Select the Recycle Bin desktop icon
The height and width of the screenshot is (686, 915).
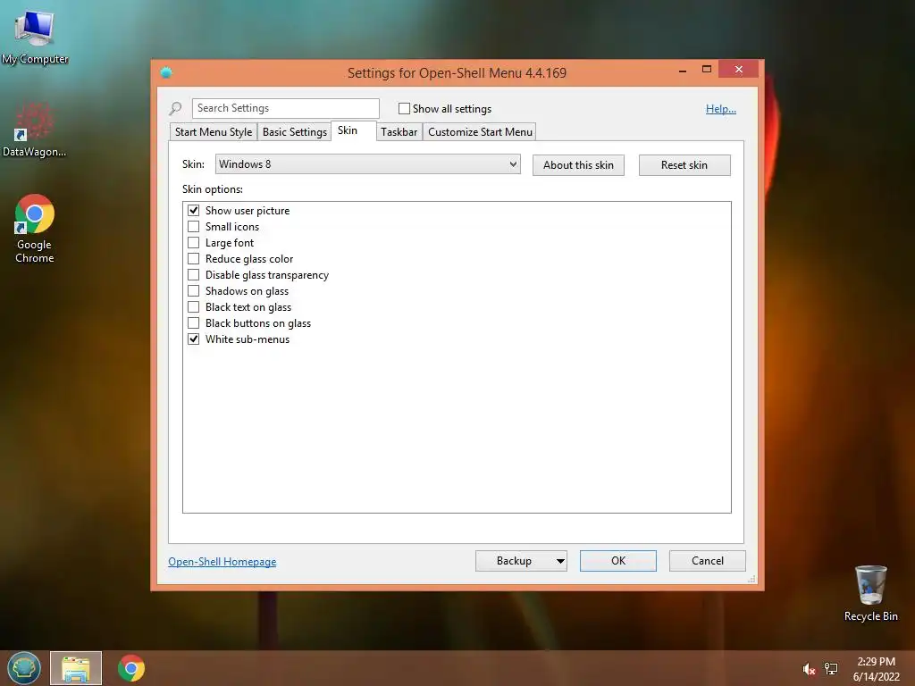[870, 593]
